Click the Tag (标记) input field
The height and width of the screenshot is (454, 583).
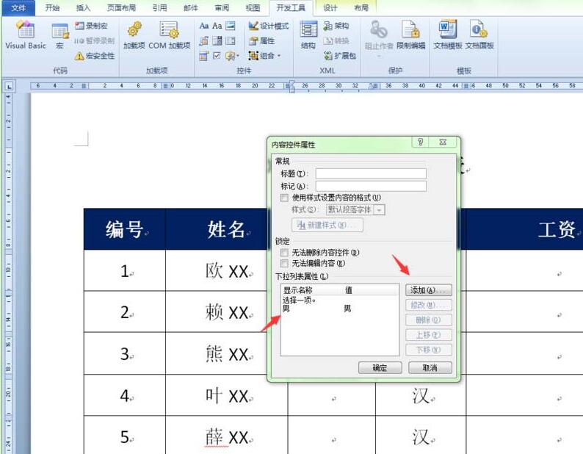pos(371,186)
